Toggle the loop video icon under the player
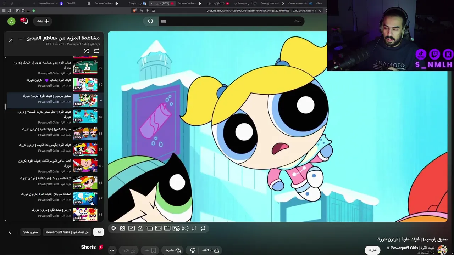Image resolution: width=454 pixels, height=255 pixels. pyautogui.click(x=203, y=228)
